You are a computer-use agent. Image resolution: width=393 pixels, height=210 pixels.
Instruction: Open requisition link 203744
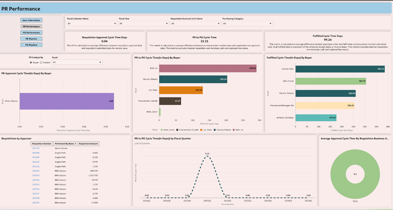point(36,180)
